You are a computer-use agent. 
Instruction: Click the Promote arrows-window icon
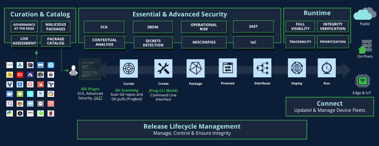click(228, 68)
